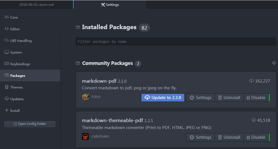Viewport: 278px width, 149px height.
Task: Disable the markdown-pdf package
Action: point(257,98)
